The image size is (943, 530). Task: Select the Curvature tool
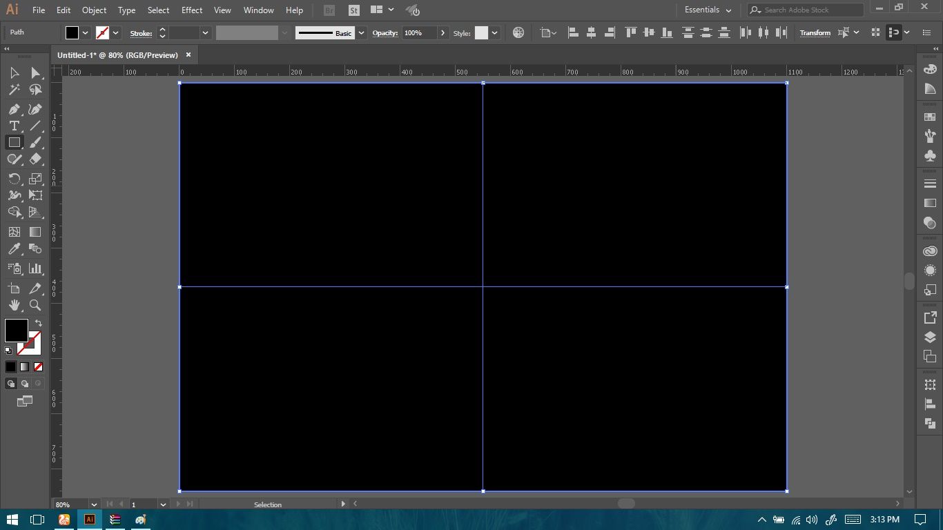pos(35,109)
